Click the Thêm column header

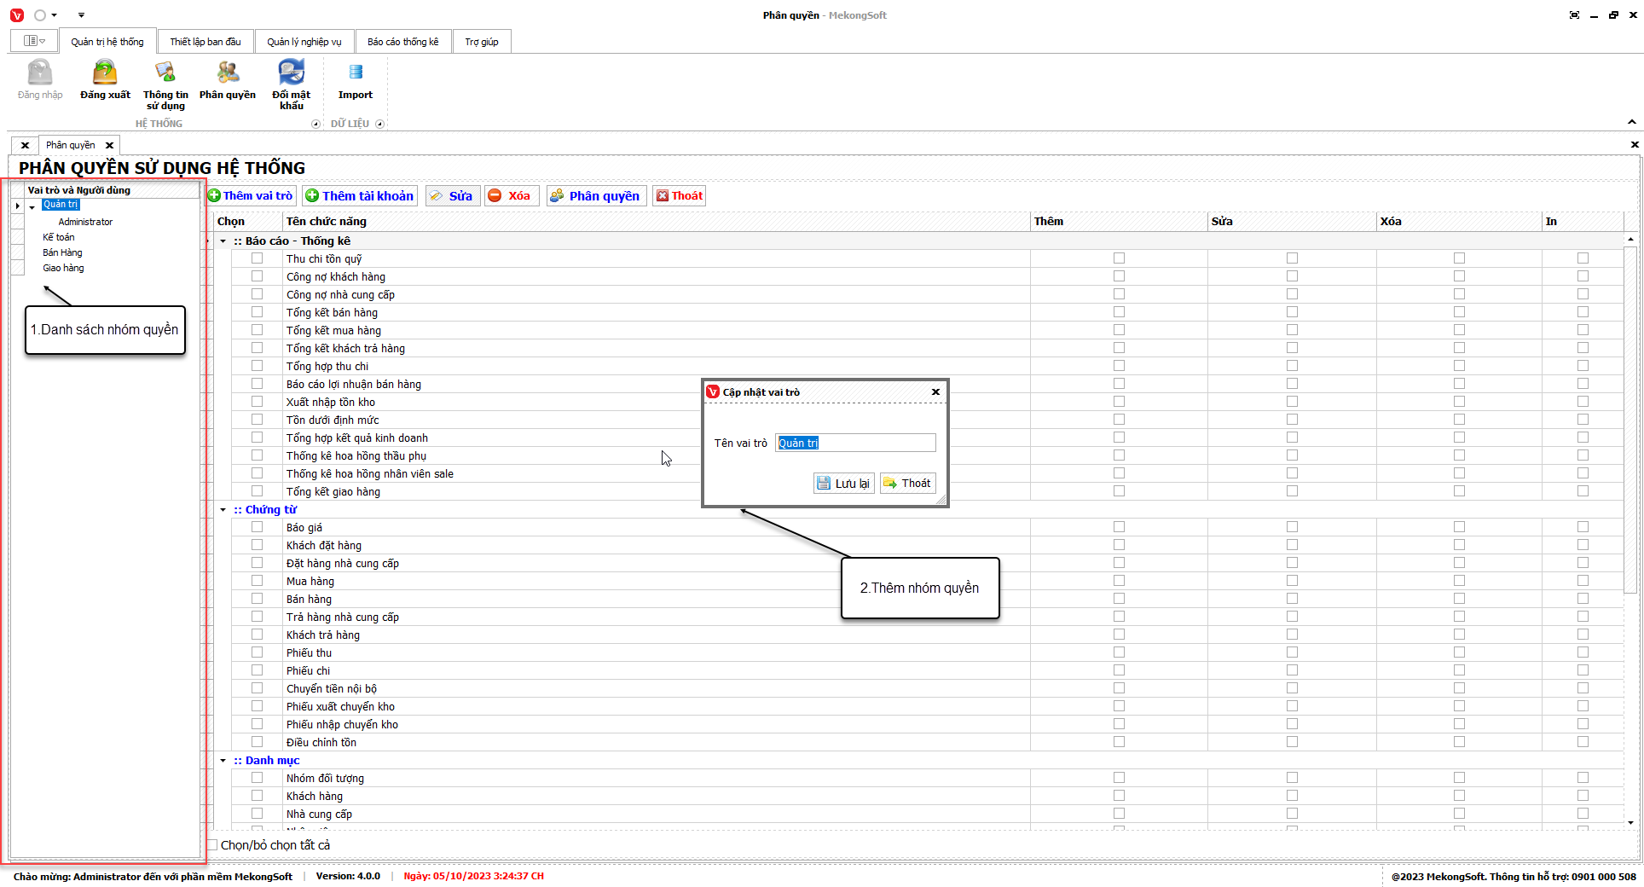pyautogui.click(x=1119, y=222)
